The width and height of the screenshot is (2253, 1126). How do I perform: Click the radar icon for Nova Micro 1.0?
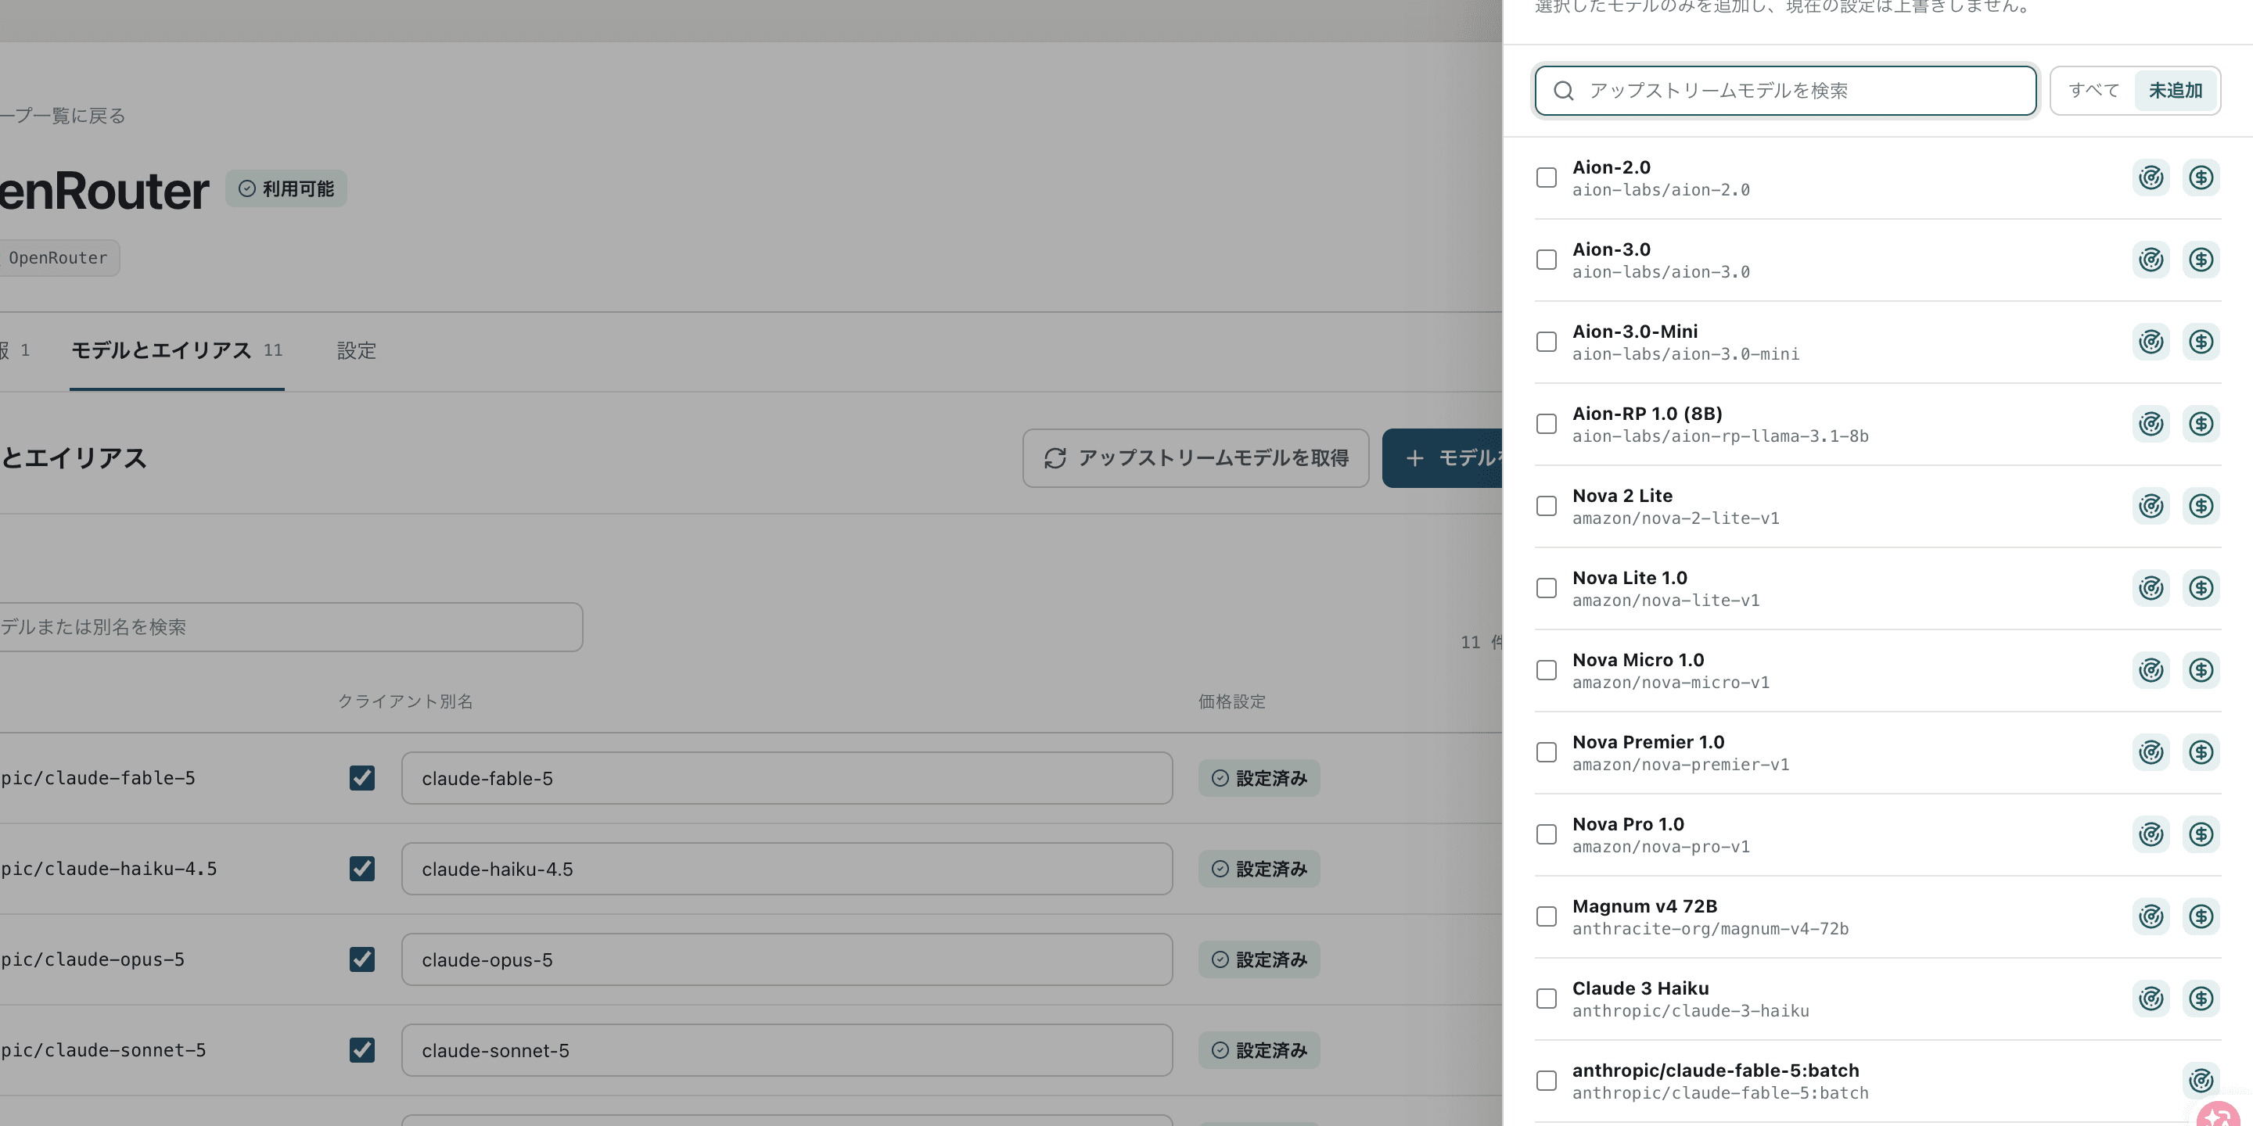point(2151,671)
